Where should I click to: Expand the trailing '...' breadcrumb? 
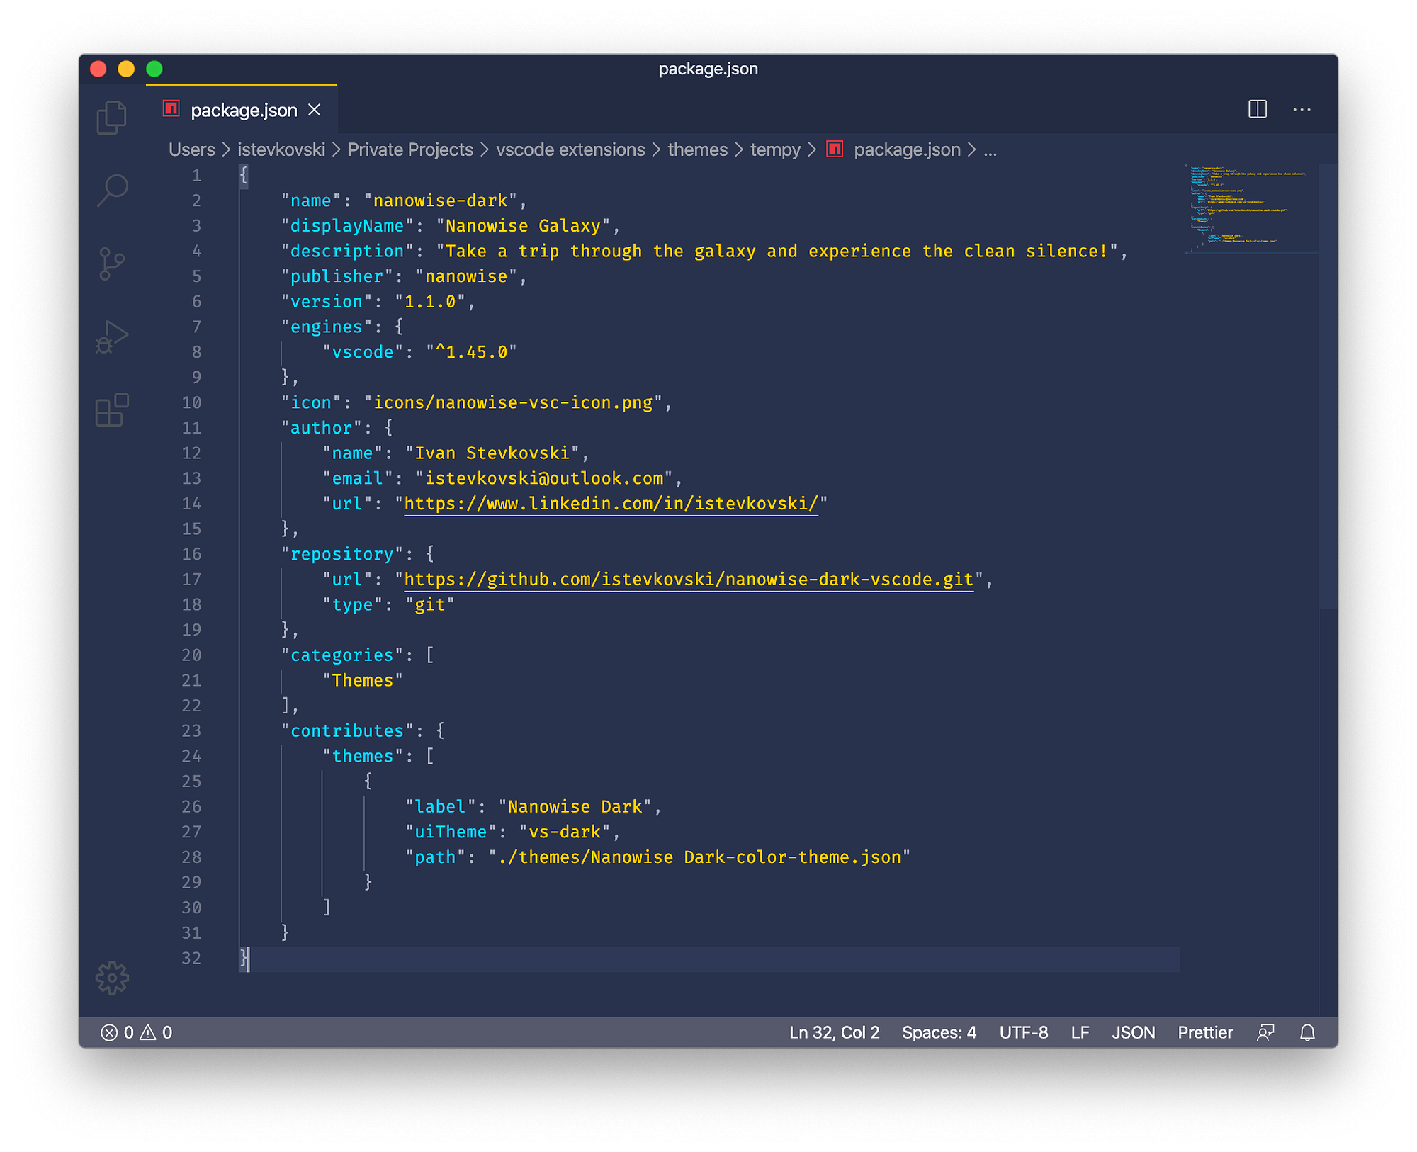click(990, 149)
